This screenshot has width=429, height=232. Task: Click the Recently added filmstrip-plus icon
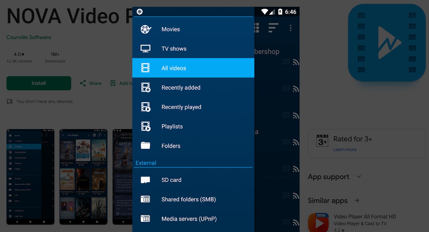(x=146, y=88)
